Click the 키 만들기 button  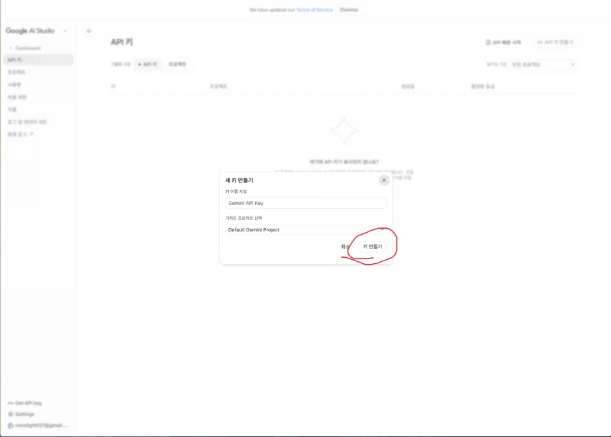(x=372, y=246)
